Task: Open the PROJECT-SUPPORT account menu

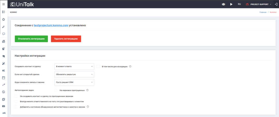Action: tap(258, 4)
